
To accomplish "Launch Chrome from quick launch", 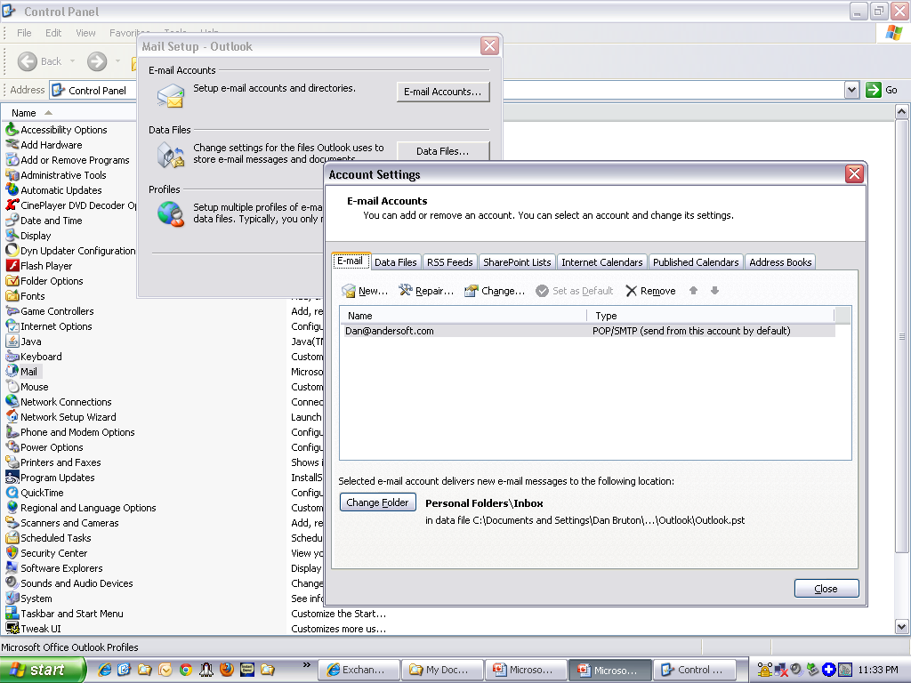I will coord(186,670).
